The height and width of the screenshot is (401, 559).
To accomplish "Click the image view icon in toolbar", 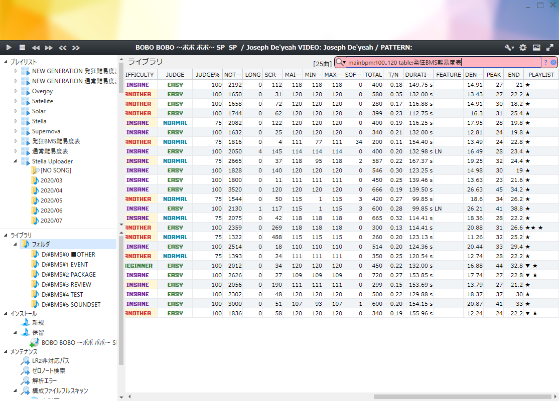I will pyautogui.click(x=536, y=48).
